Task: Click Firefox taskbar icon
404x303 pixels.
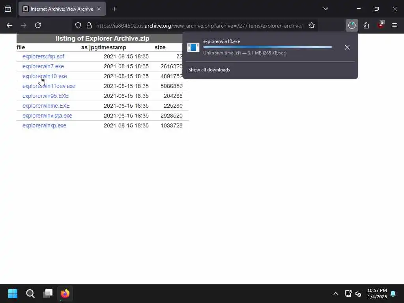Action: (65, 293)
